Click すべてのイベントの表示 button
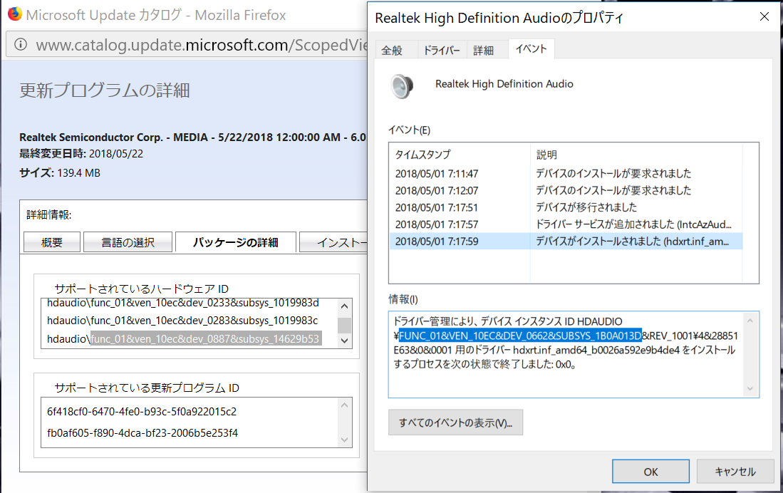The image size is (783, 493). 455,422
